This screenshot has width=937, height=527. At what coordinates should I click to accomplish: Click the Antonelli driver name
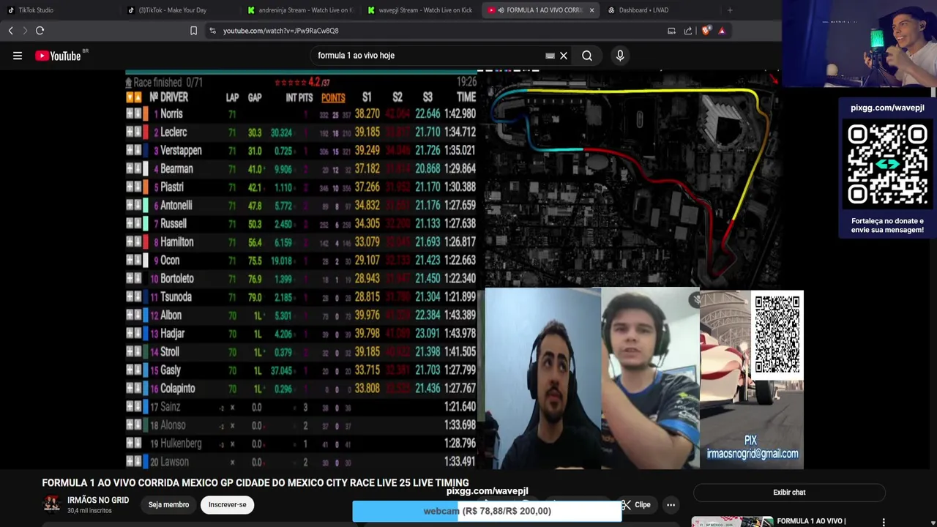176,206
